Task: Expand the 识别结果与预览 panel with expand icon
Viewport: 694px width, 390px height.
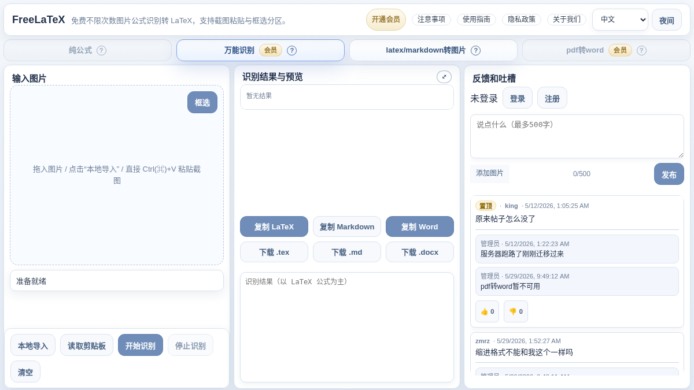Action: [444, 77]
